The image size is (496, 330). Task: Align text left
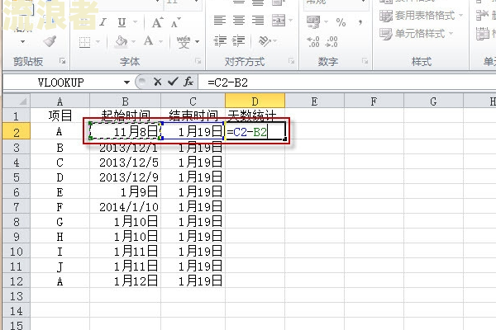point(220,21)
